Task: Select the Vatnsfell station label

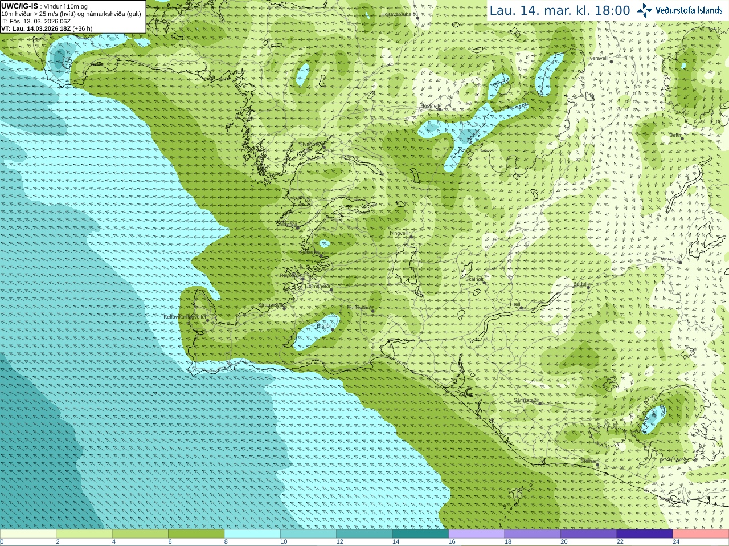Action: pyautogui.click(x=670, y=259)
